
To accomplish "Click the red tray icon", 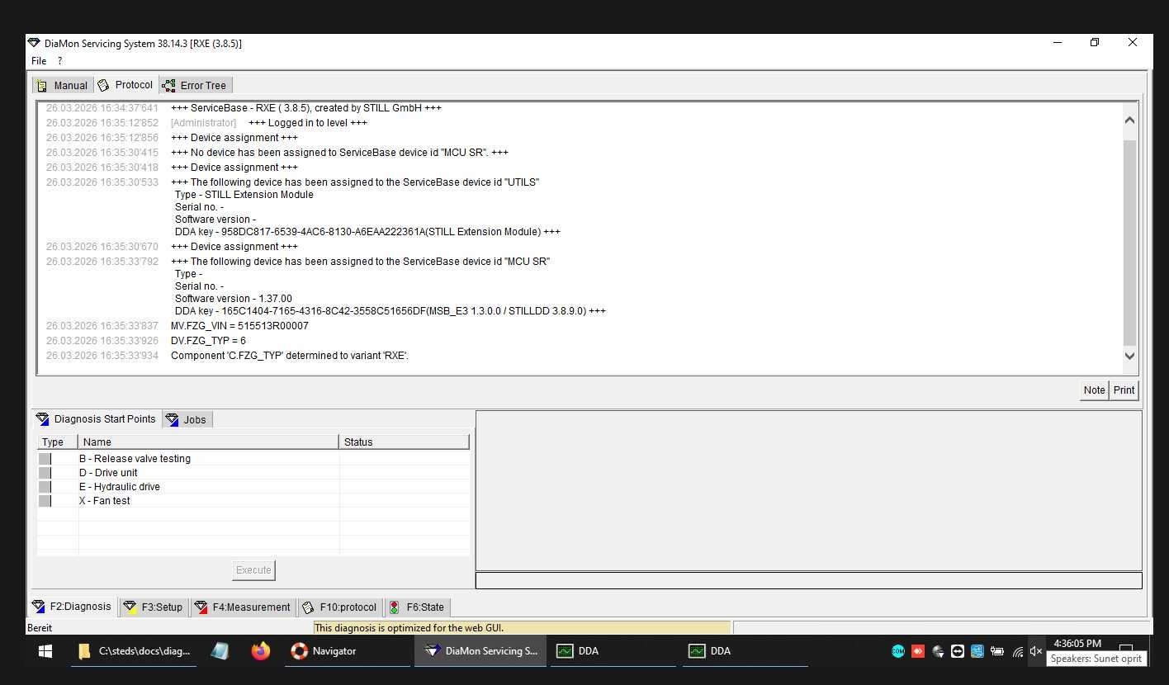I will coord(918,651).
